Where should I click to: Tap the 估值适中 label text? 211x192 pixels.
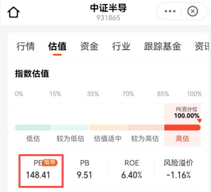click(108, 138)
